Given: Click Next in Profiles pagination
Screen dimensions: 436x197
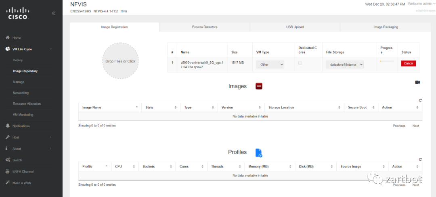Looking at the screenshot, I should click(x=416, y=185).
